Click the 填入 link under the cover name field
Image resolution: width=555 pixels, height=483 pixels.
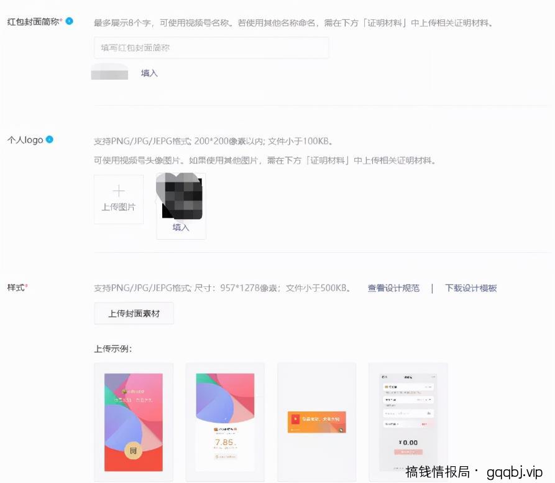(x=149, y=73)
